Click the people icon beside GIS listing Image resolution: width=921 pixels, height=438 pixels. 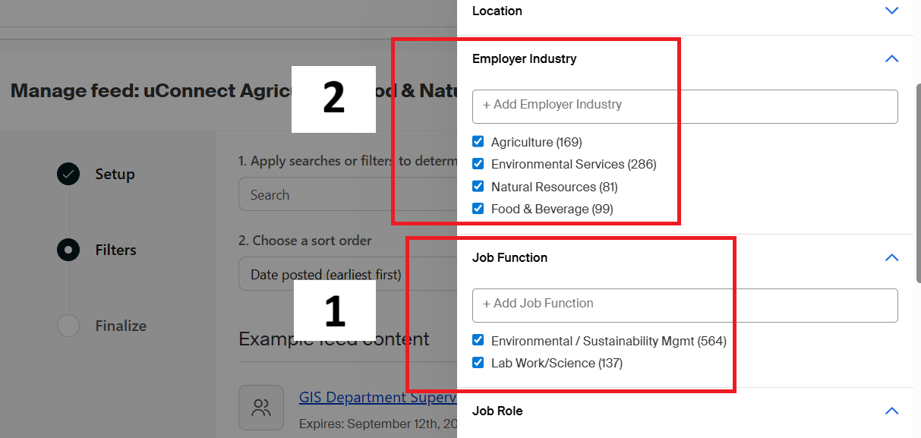coord(261,408)
